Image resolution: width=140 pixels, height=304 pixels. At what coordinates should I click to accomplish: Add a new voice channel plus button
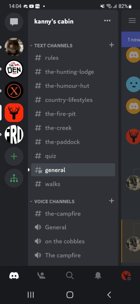[111, 201]
